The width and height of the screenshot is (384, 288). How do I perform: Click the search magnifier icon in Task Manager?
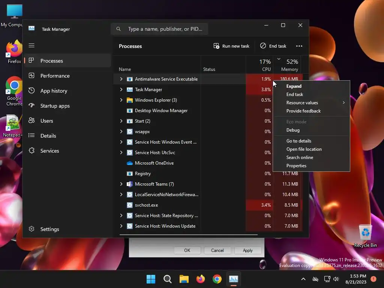[118, 29]
